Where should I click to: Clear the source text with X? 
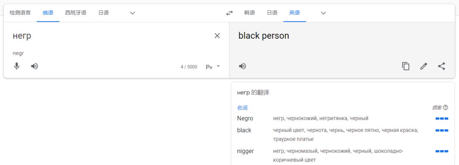[x=217, y=36]
